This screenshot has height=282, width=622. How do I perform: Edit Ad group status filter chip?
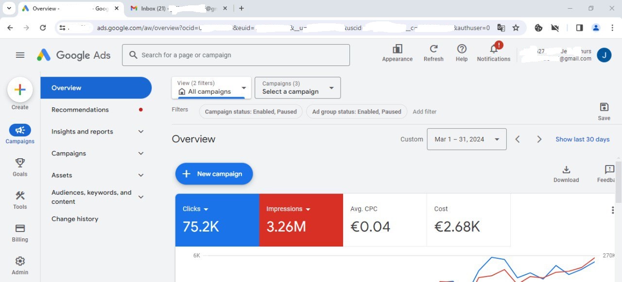coord(357,112)
